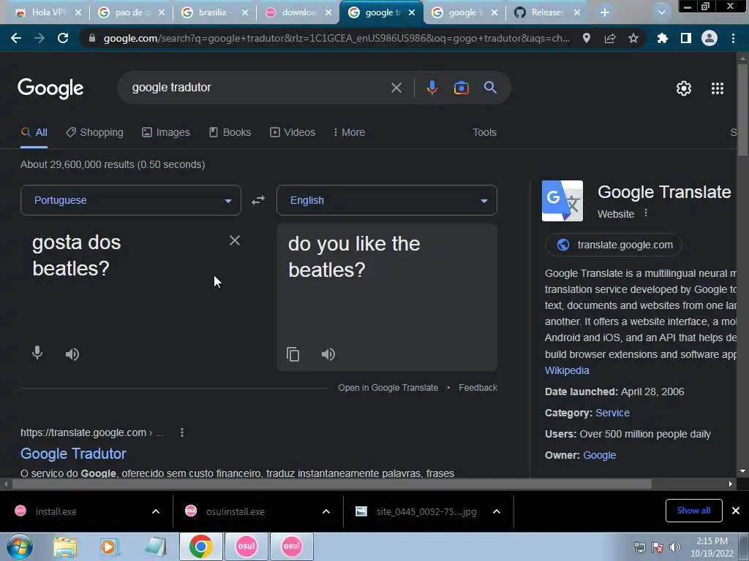Open Windows Explorer from taskbar
The height and width of the screenshot is (561, 749).
(65, 546)
